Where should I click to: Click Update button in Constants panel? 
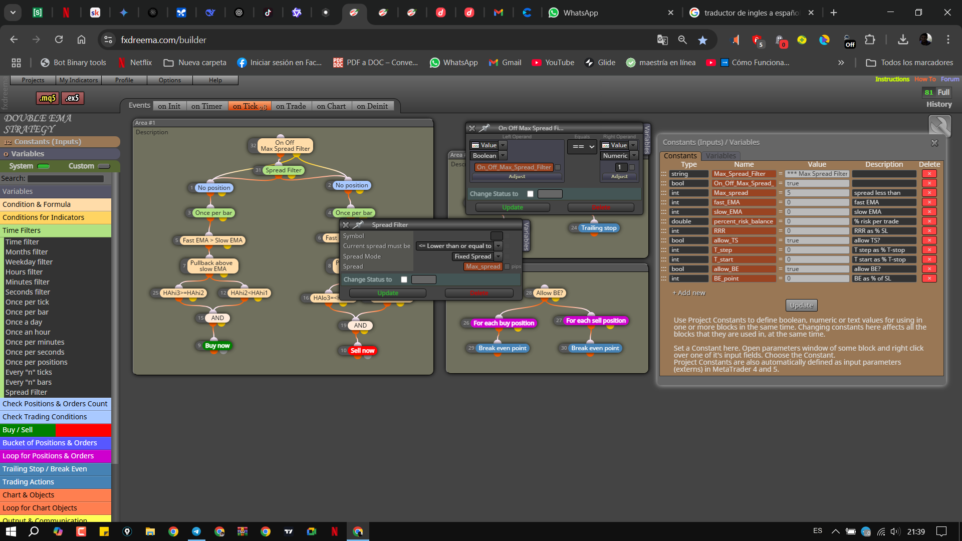(x=801, y=305)
